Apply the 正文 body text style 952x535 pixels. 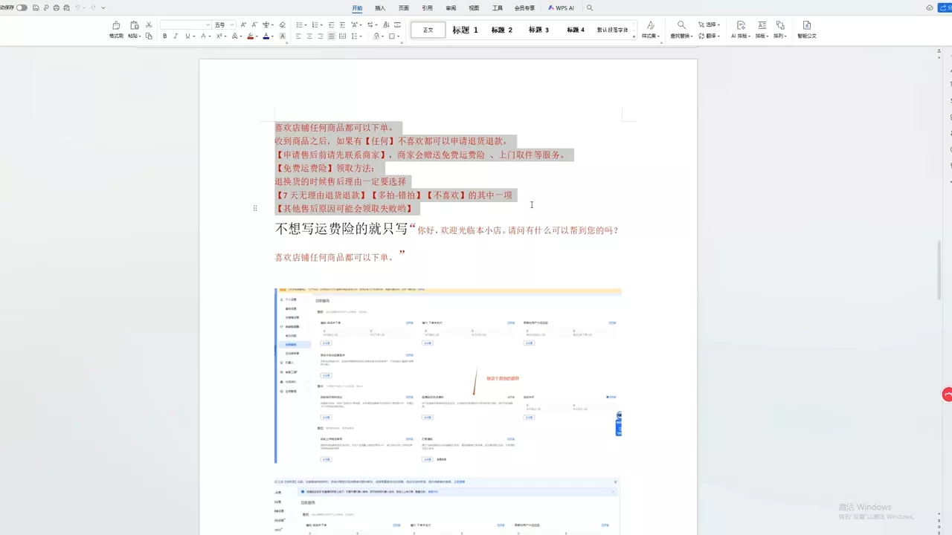pyautogui.click(x=428, y=30)
